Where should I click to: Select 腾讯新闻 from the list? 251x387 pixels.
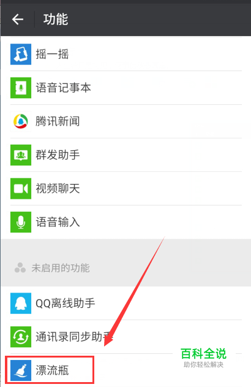coord(126,121)
